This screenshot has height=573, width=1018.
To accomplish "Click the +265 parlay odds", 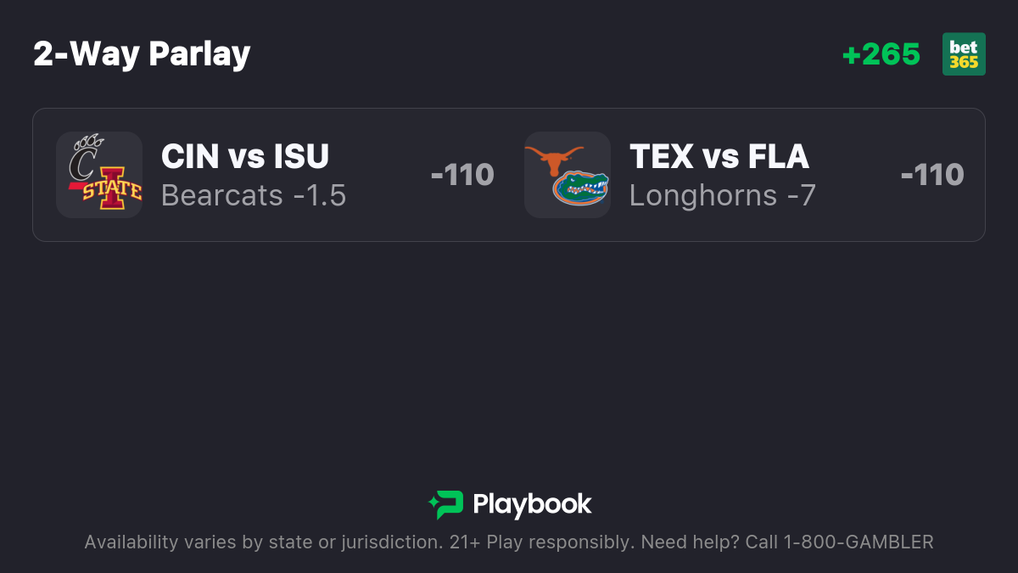I will [881, 54].
